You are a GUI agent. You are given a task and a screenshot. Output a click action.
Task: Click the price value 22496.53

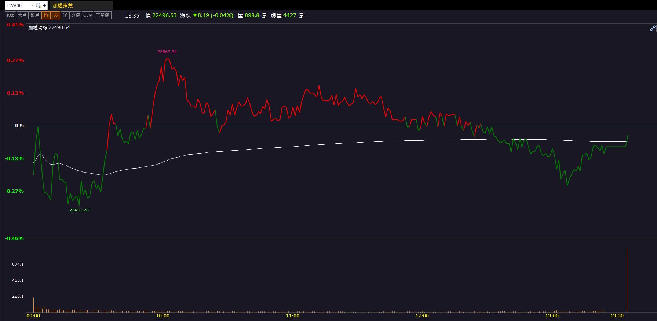coord(164,15)
